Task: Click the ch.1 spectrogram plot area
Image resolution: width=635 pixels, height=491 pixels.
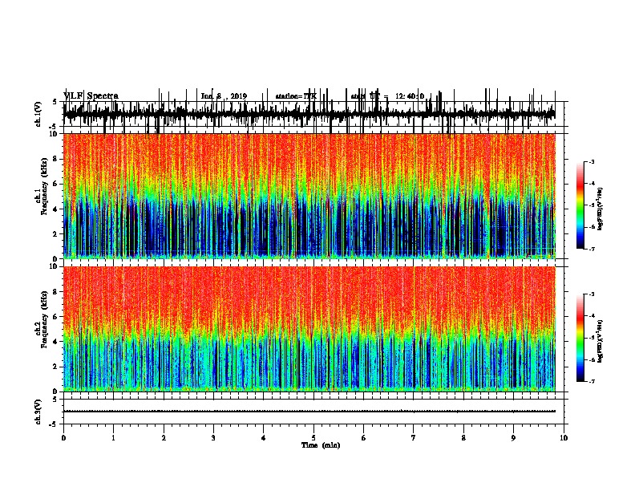Action: point(309,196)
